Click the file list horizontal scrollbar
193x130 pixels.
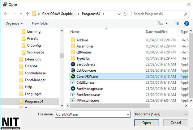coord(110,106)
